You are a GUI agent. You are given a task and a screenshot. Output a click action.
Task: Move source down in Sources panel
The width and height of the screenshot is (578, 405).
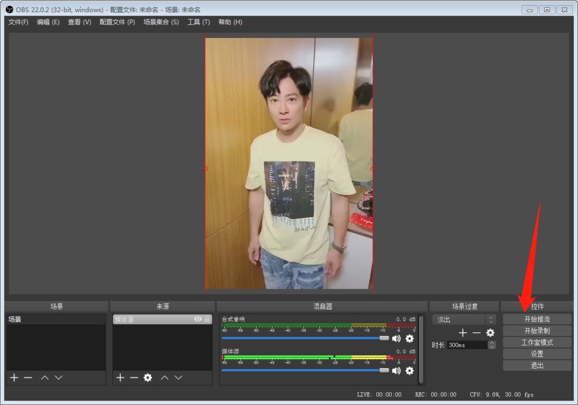pyautogui.click(x=178, y=378)
